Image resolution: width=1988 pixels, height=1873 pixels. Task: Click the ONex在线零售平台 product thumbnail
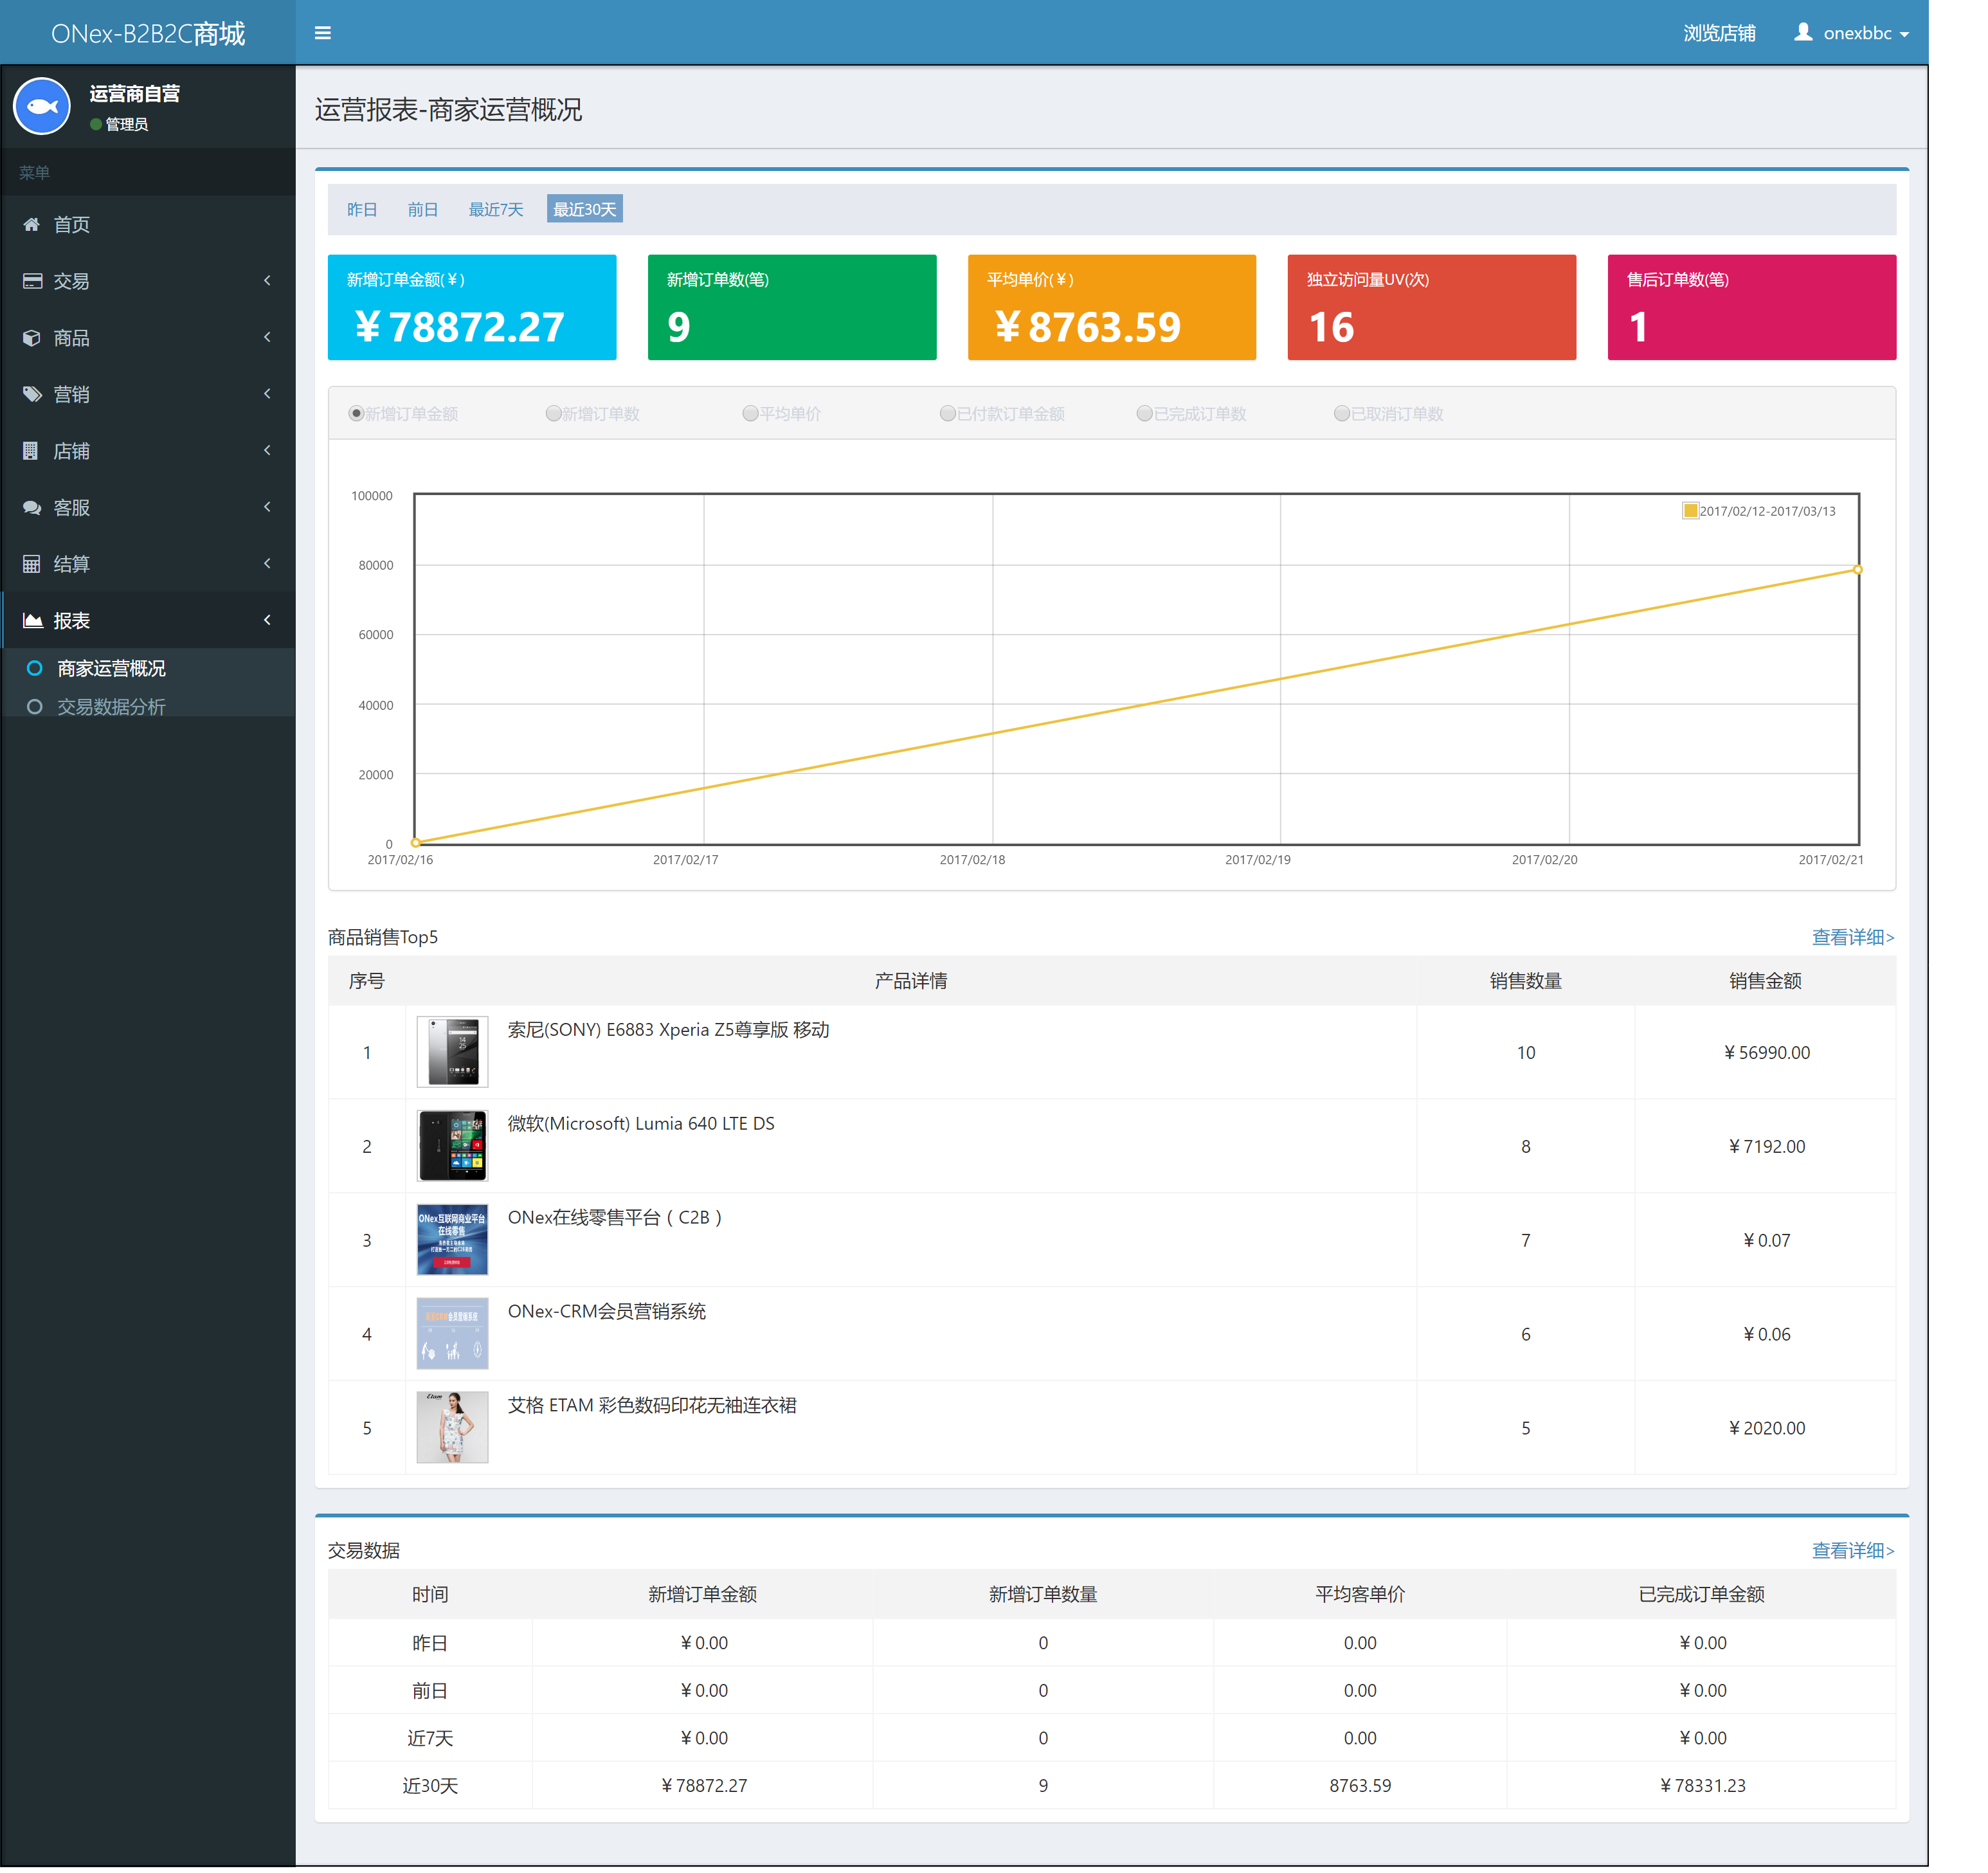453,1240
